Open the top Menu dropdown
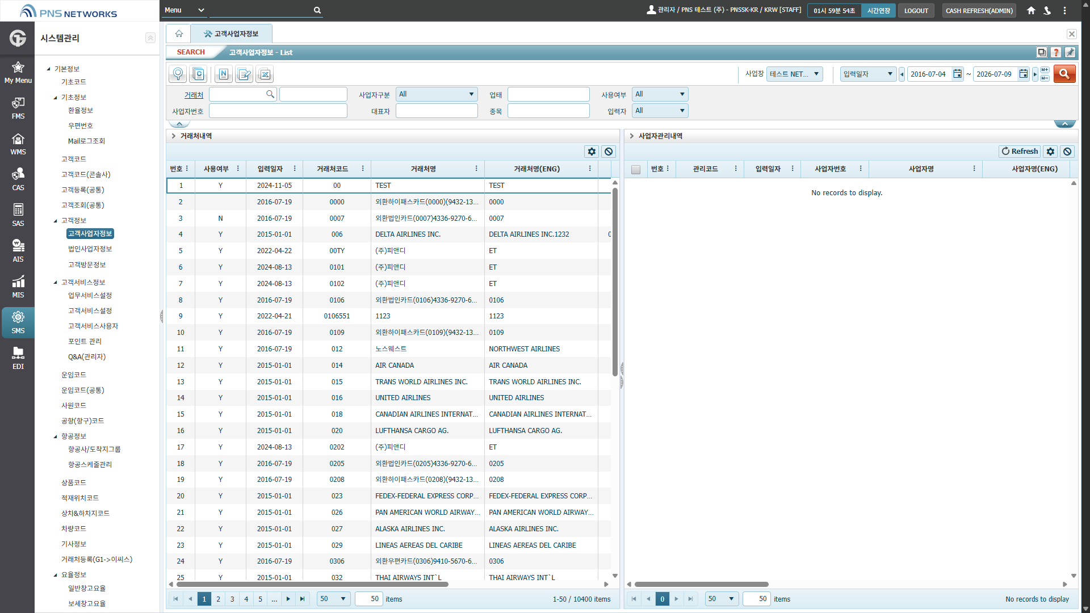This screenshot has width=1090, height=613. coord(185,10)
